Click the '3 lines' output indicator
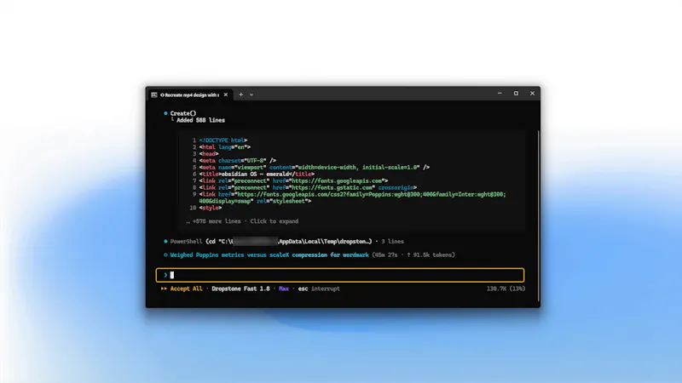The height and width of the screenshot is (383, 682). pyautogui.click(x=392, y=242)
